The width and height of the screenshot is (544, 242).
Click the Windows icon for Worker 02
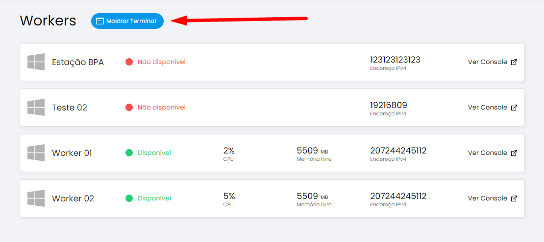[36, 198]
